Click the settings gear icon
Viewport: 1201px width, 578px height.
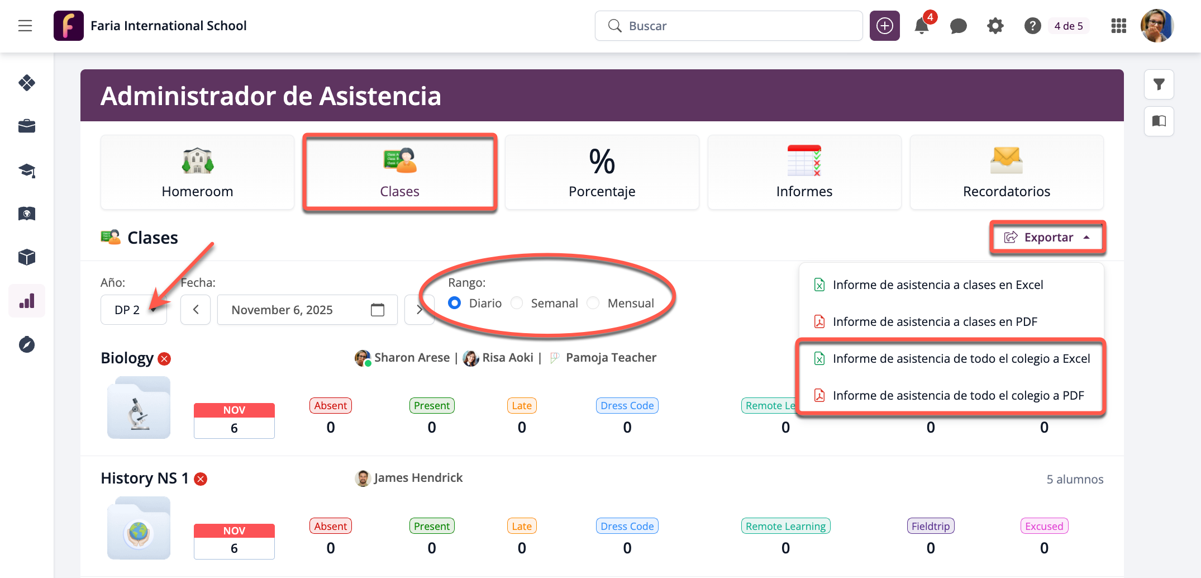(x=995, y=26)
